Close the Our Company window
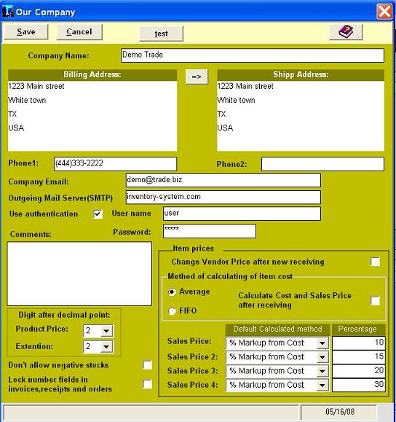This screenshot has height=422, width=396. [x=384, y=12]
